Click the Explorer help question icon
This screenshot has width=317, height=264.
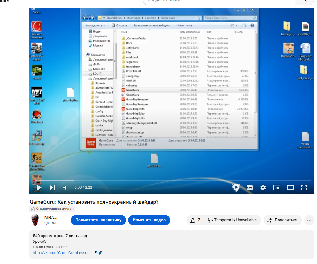(x=252, y=25)
